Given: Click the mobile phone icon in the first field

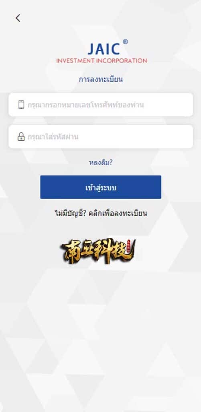Looking at the screenshot, I should [x=21, y=105].
